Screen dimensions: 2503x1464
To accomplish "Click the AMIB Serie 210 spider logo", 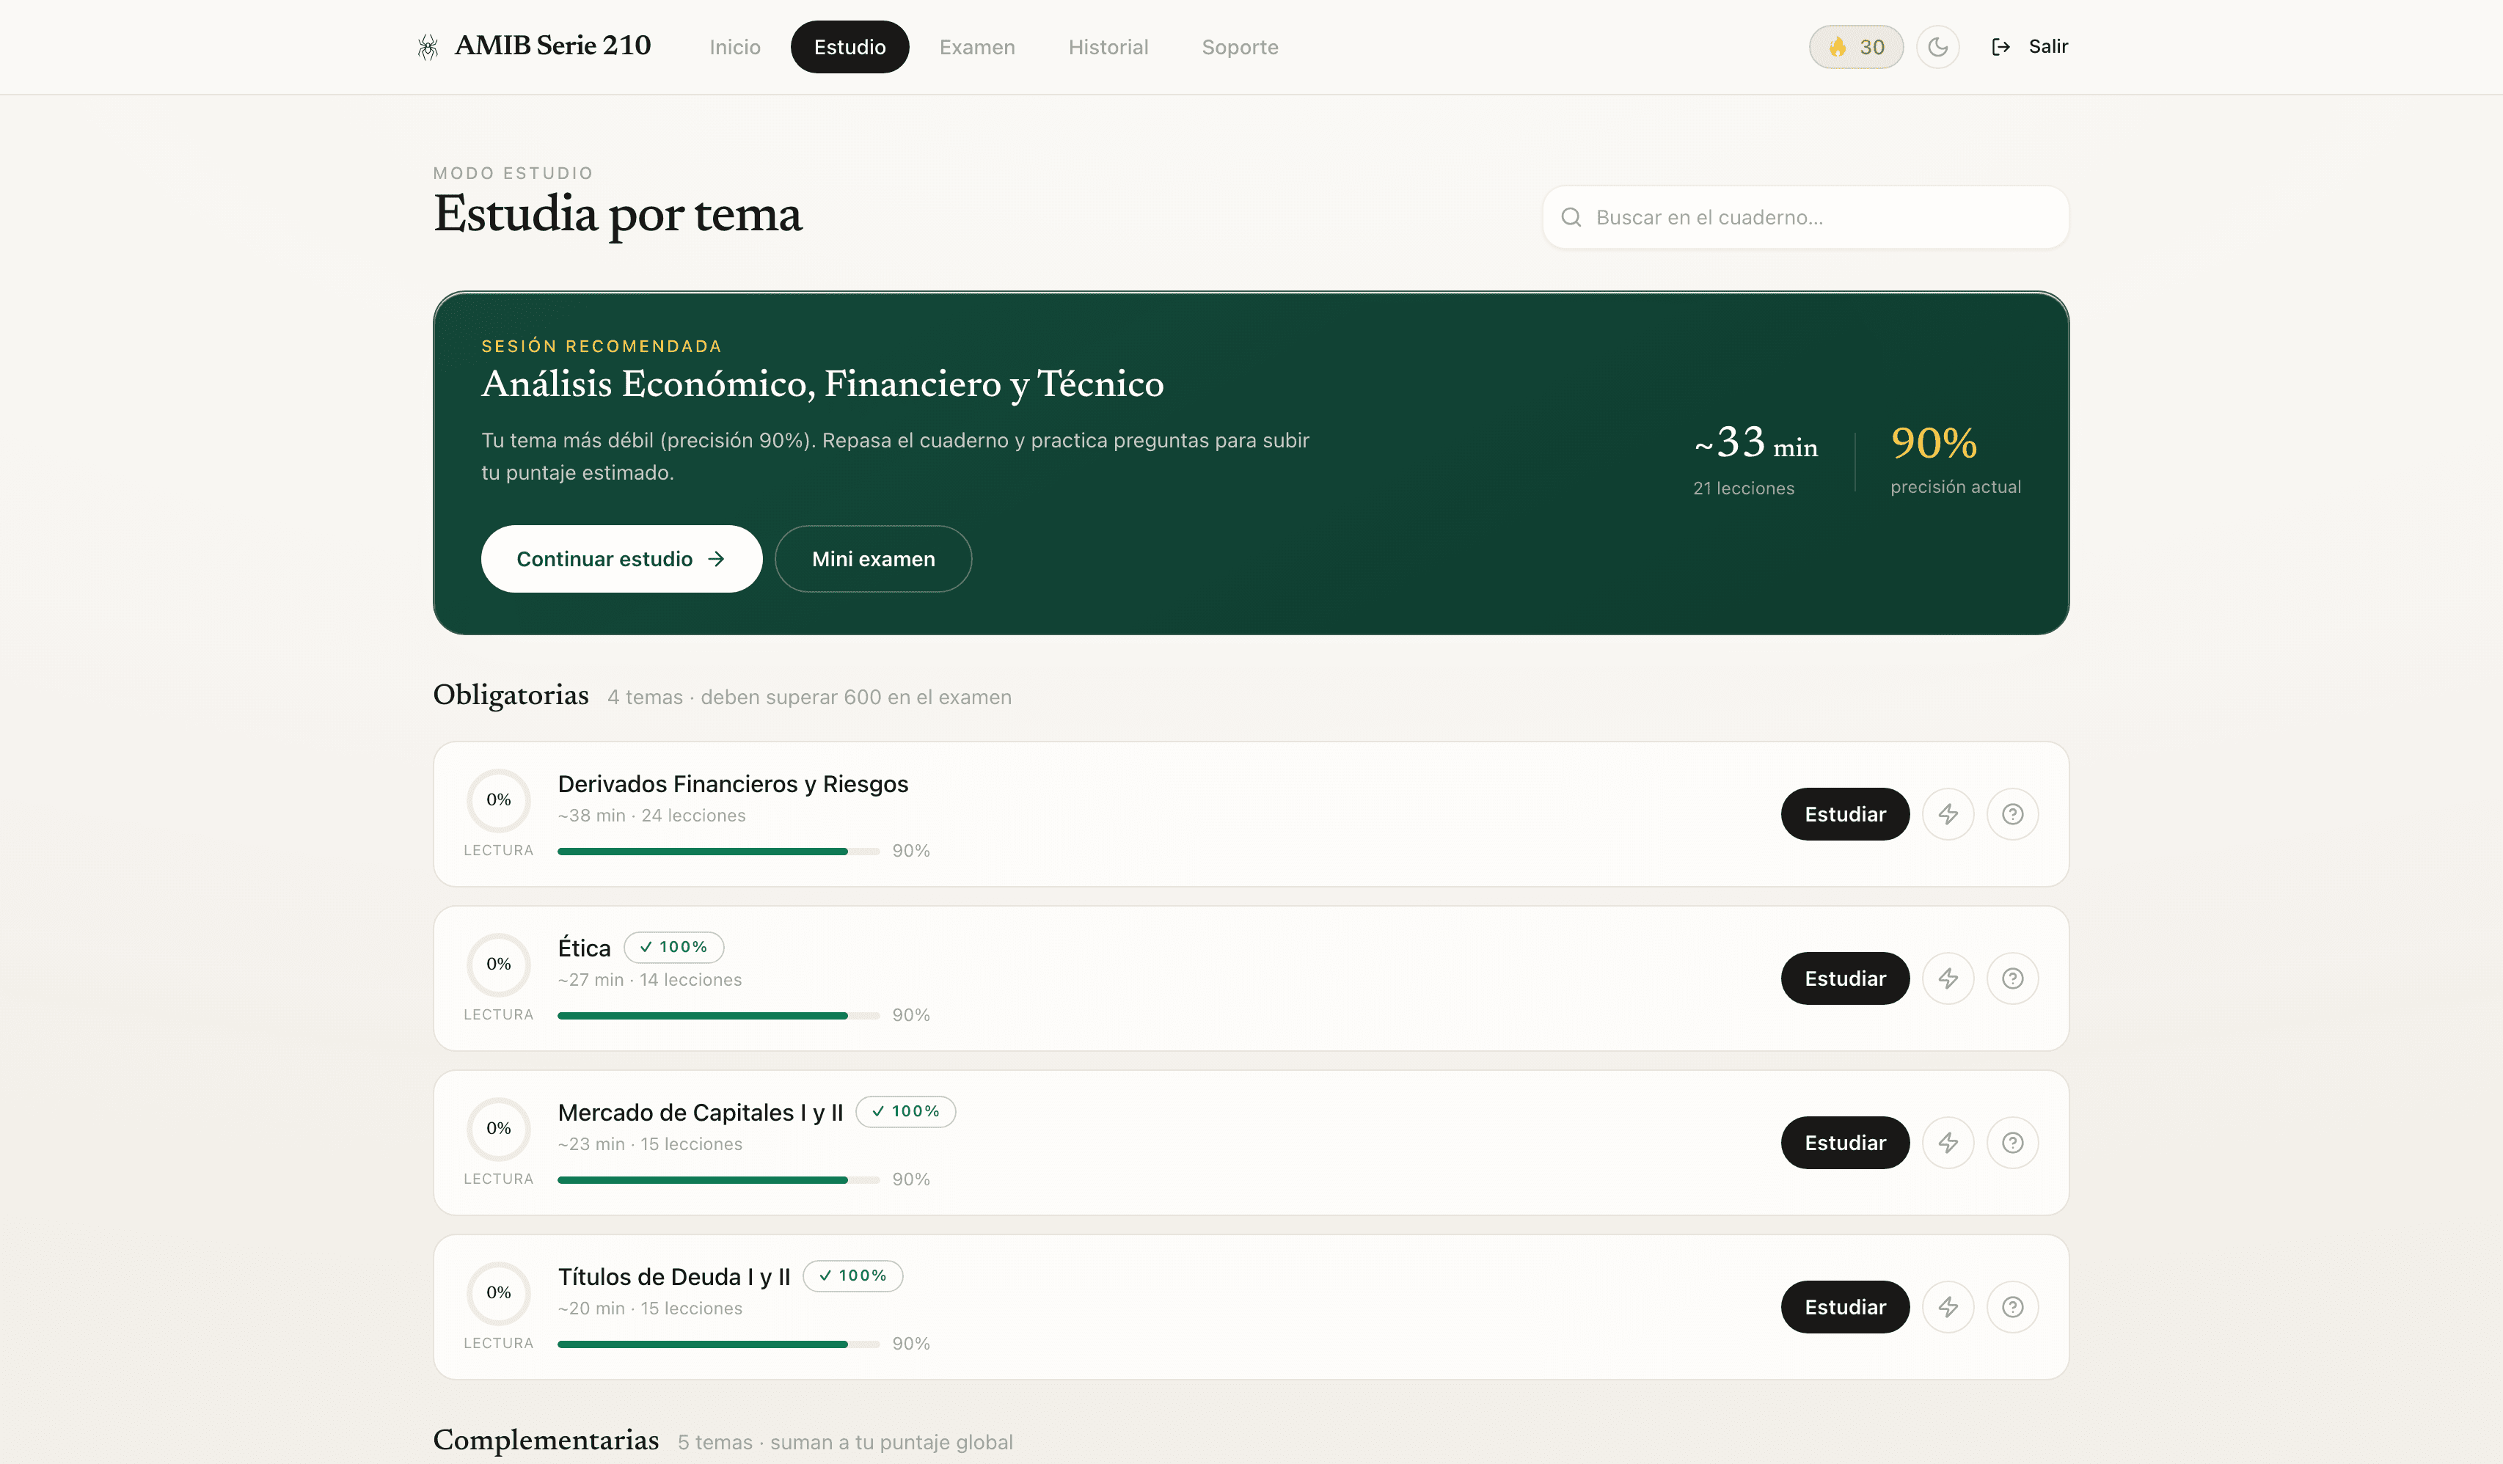I will [x=428, y=47].
